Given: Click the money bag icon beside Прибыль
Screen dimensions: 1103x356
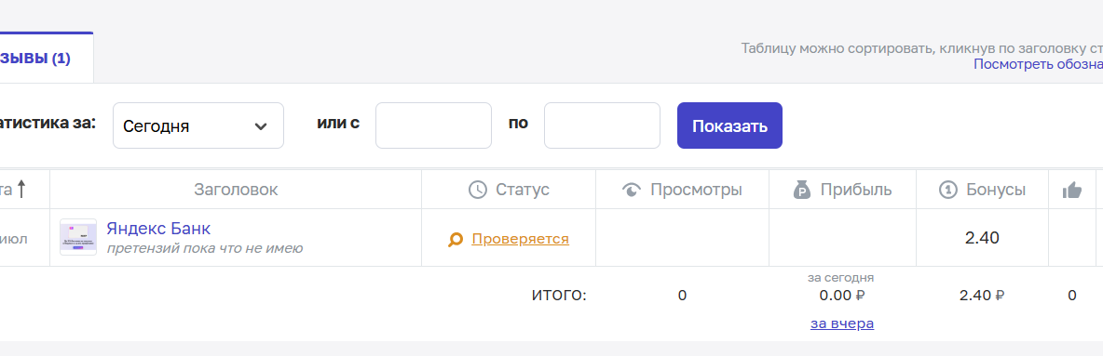Looking at the screenshot, I should click(803, 190).
